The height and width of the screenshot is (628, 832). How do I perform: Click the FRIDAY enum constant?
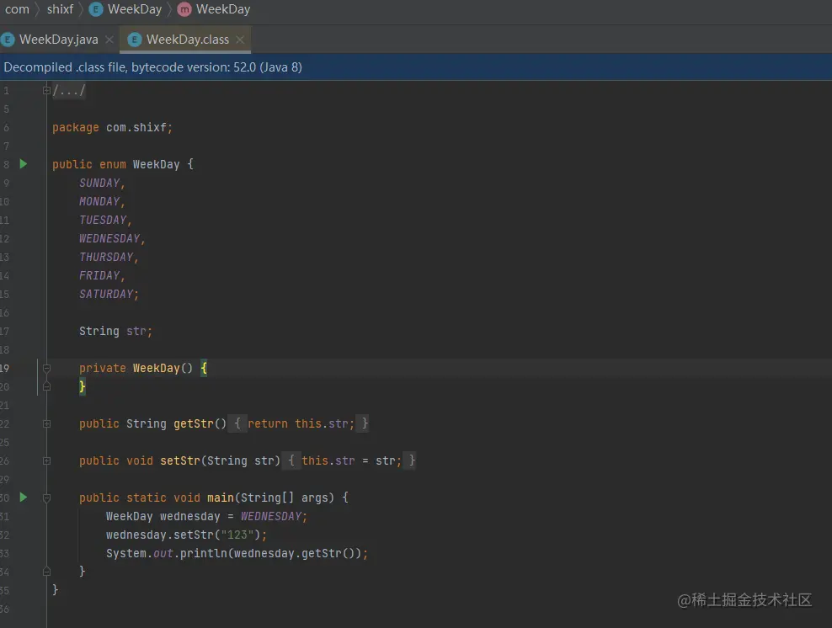point(99,276)
